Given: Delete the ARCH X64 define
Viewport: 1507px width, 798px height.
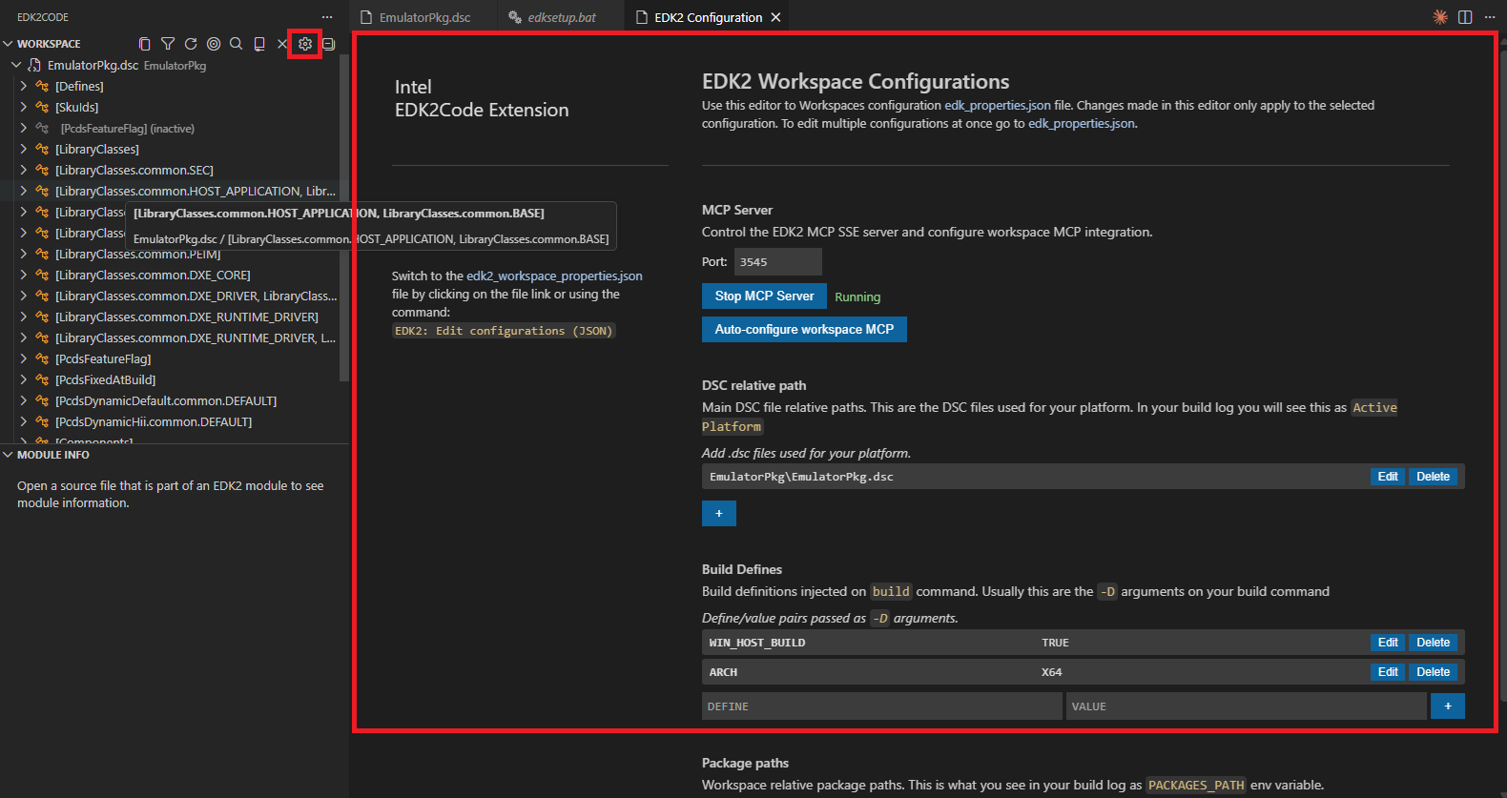Looking at the screenshot, I should point(1433,672).
